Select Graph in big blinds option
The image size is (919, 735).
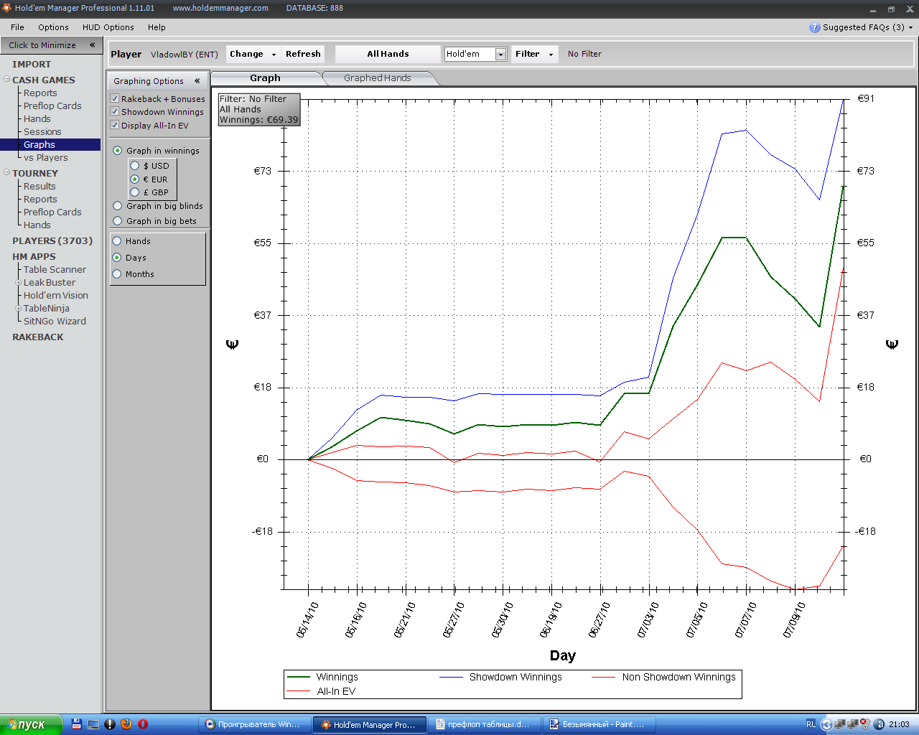[118, 206]
